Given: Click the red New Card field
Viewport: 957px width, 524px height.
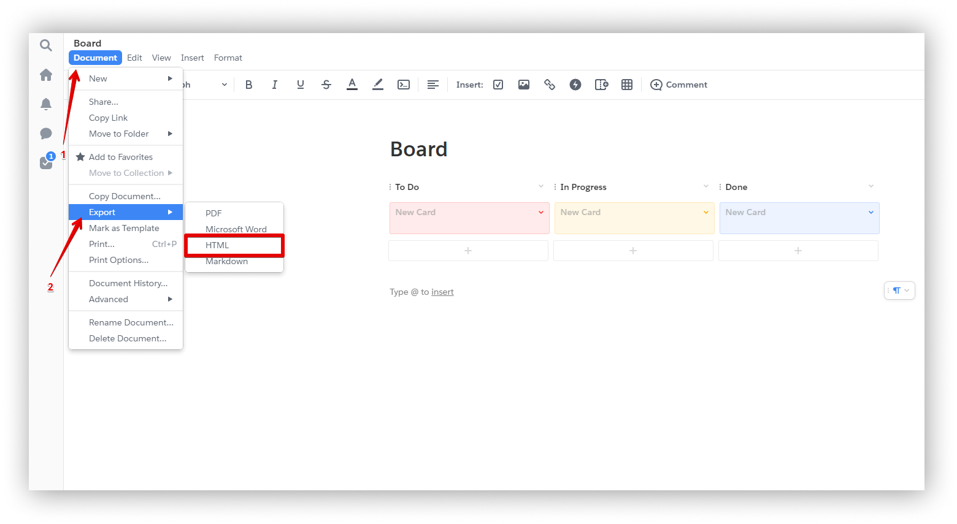Looking at the screenshot, I should click(469, 218).
